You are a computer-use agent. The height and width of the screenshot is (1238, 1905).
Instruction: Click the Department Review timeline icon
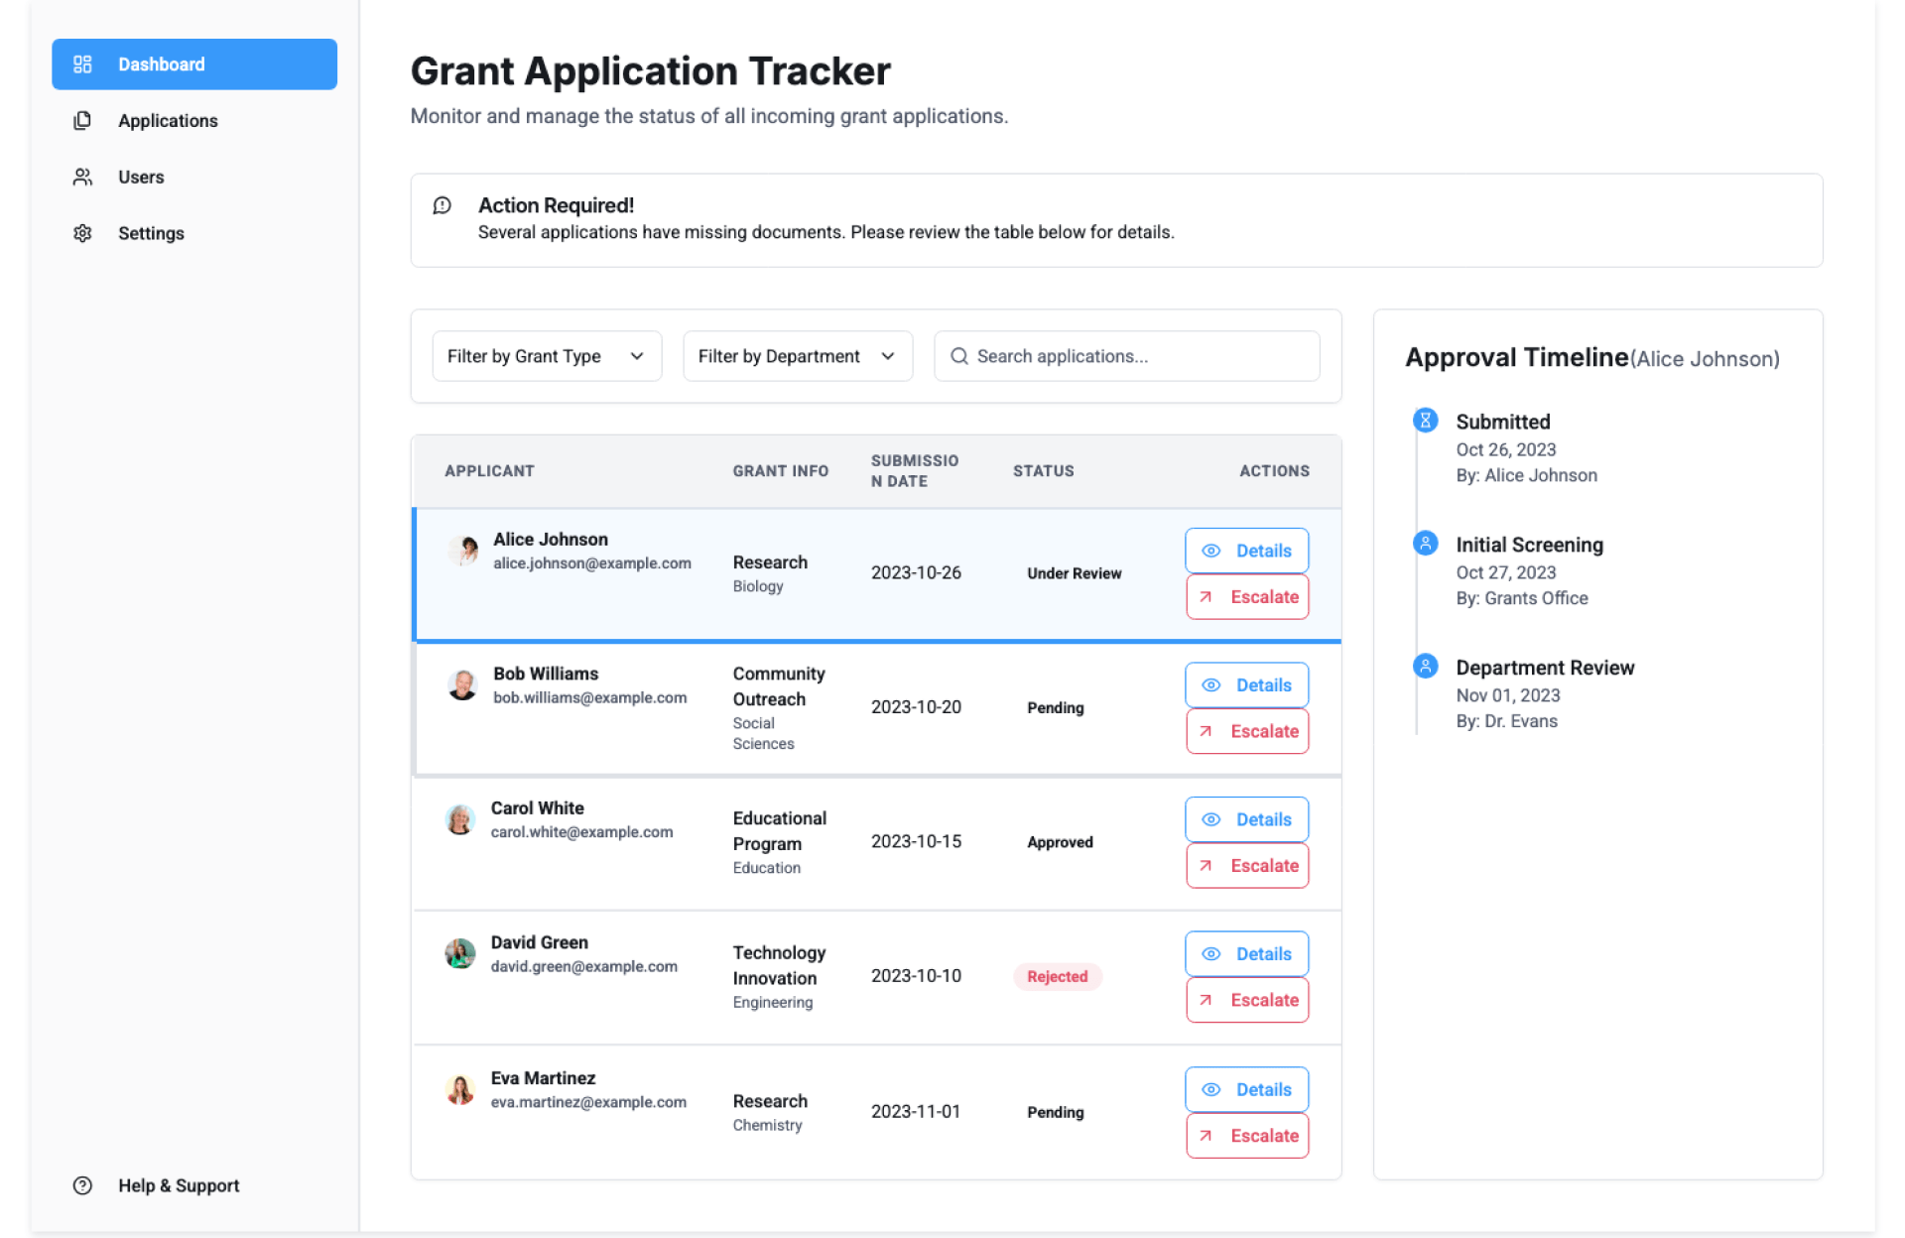point(1425,667)
